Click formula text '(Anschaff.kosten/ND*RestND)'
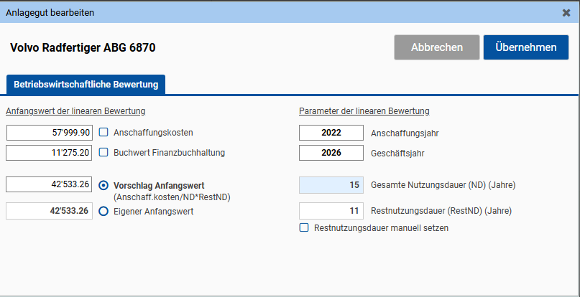Screen dimensions: 580x297 [172, 197]
